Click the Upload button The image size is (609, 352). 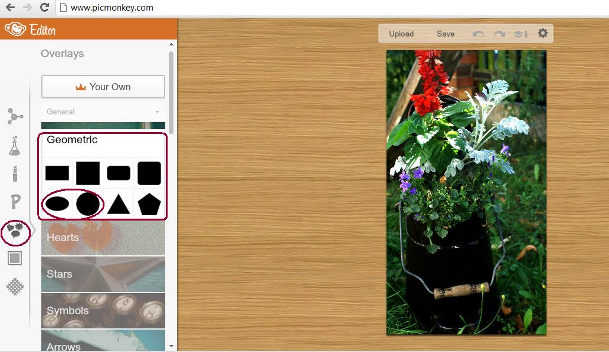point(401,34)
